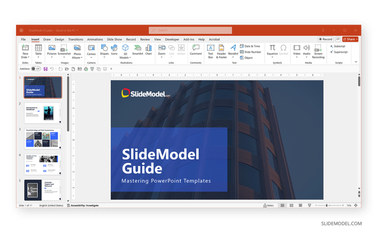Image resolution: width=377 pixels, height=233 pixels.
Task: Start Screen Recording
Action: coord(318,51)
